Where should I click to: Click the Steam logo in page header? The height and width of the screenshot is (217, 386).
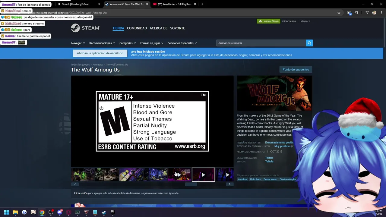point(85,28)
